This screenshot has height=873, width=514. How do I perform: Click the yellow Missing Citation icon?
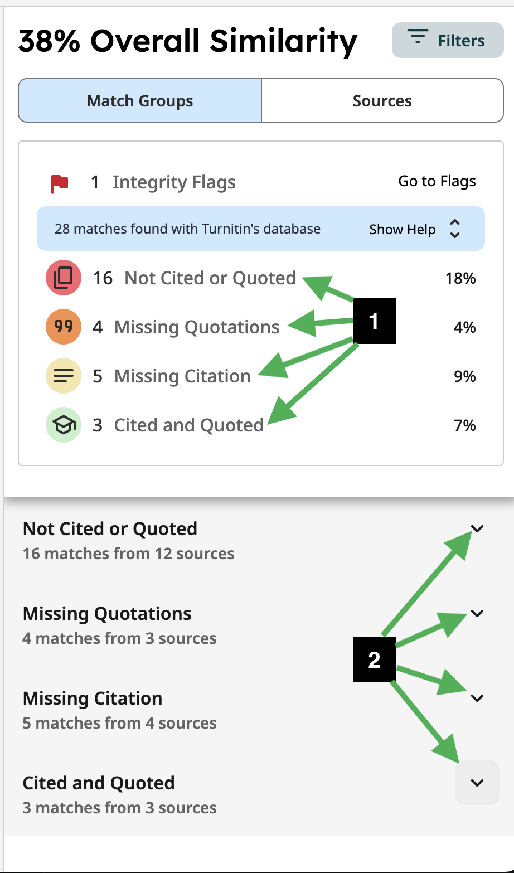tap(64, 376)
